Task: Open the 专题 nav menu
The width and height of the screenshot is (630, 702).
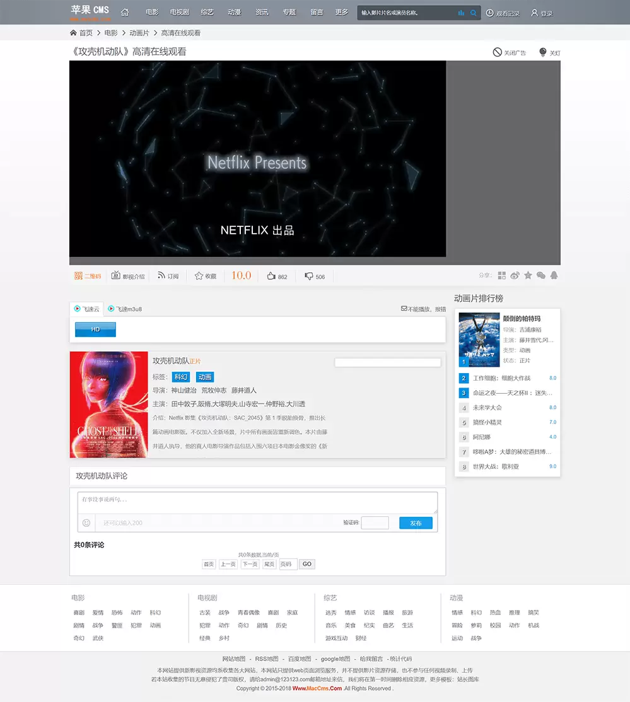Action: (x=289, y=12)
